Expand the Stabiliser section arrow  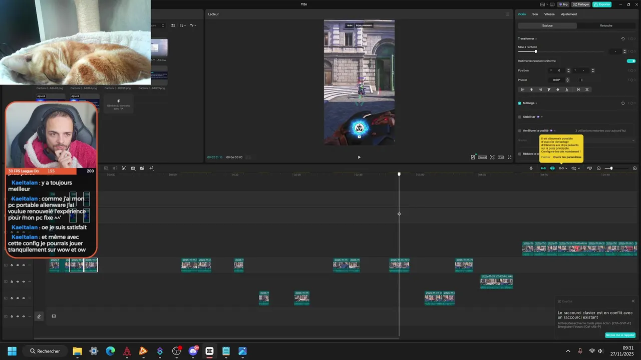click(x=542, y=117)
